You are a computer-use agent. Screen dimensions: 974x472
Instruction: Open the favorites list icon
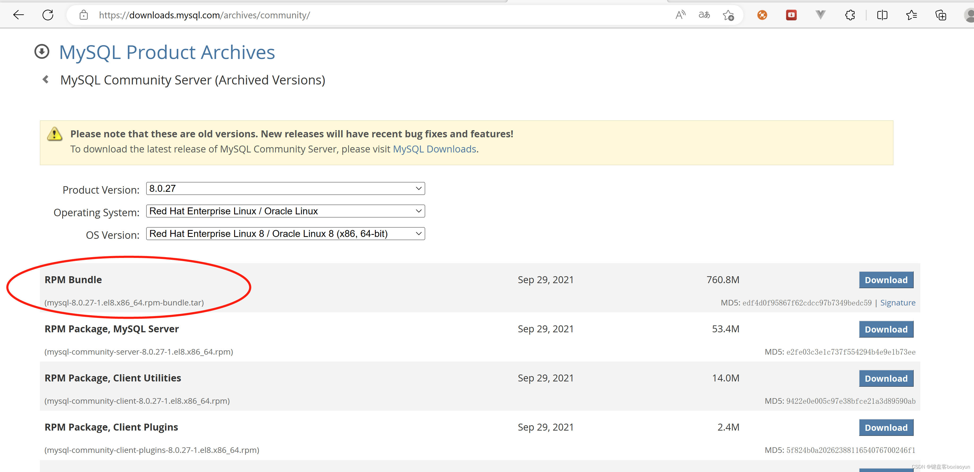click(x=911, y=15)
